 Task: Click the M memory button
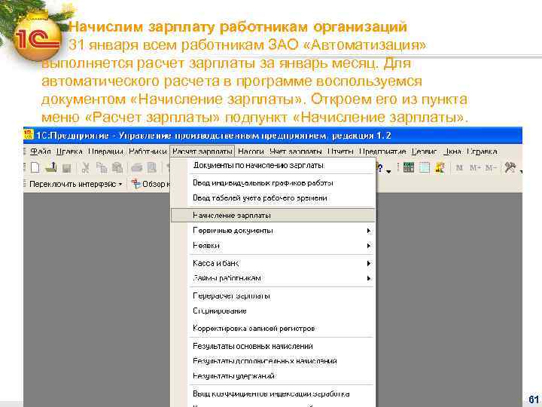coord(459,168)
